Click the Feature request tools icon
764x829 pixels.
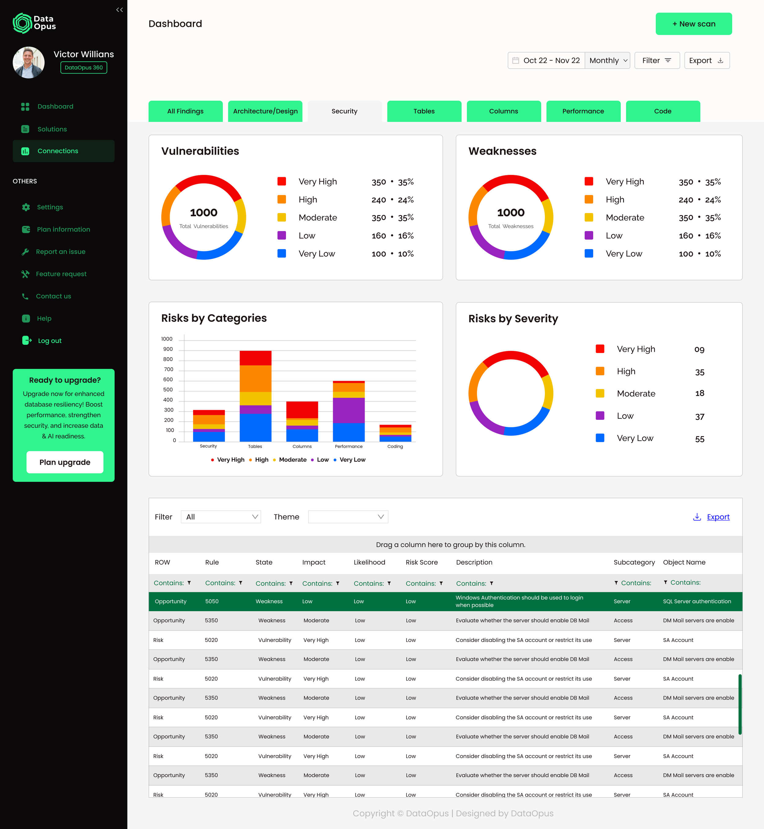(25, 274)
